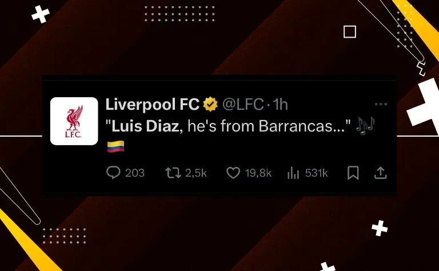Click the share upload arrow icon
The width and height of the screenshot is (439, 271).
(x=381, y=173)
